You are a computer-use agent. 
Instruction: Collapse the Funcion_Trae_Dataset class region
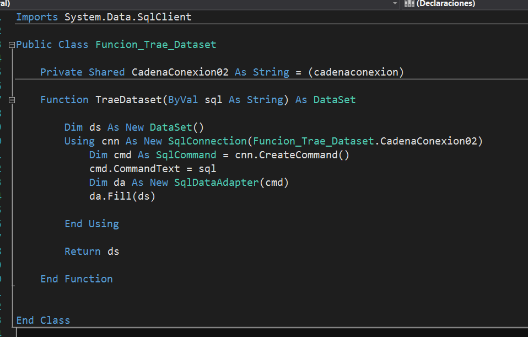point(11,45)
